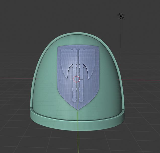Click the double-headed axe relief on shield
Viewport: 160px width, 153px height.
pyautogui.click(x=78, y=75)
